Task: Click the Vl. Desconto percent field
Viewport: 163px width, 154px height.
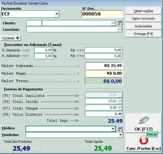Action: (x=43, y=50)
